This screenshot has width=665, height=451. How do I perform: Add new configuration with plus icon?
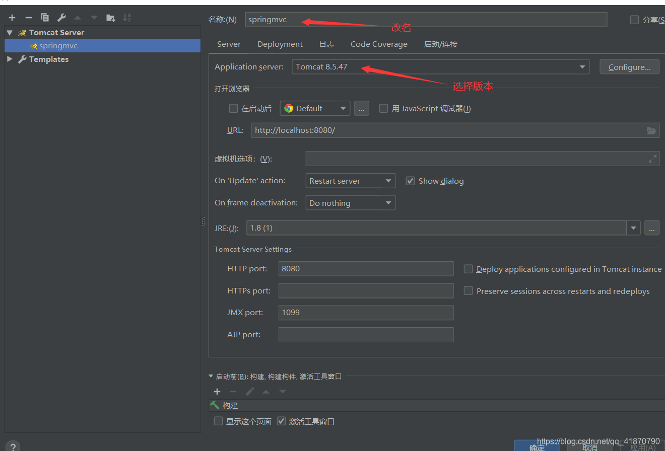(12, 18)
